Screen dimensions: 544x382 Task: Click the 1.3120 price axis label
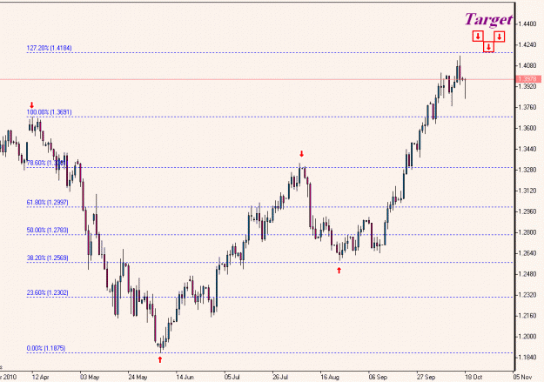(527, 191)
